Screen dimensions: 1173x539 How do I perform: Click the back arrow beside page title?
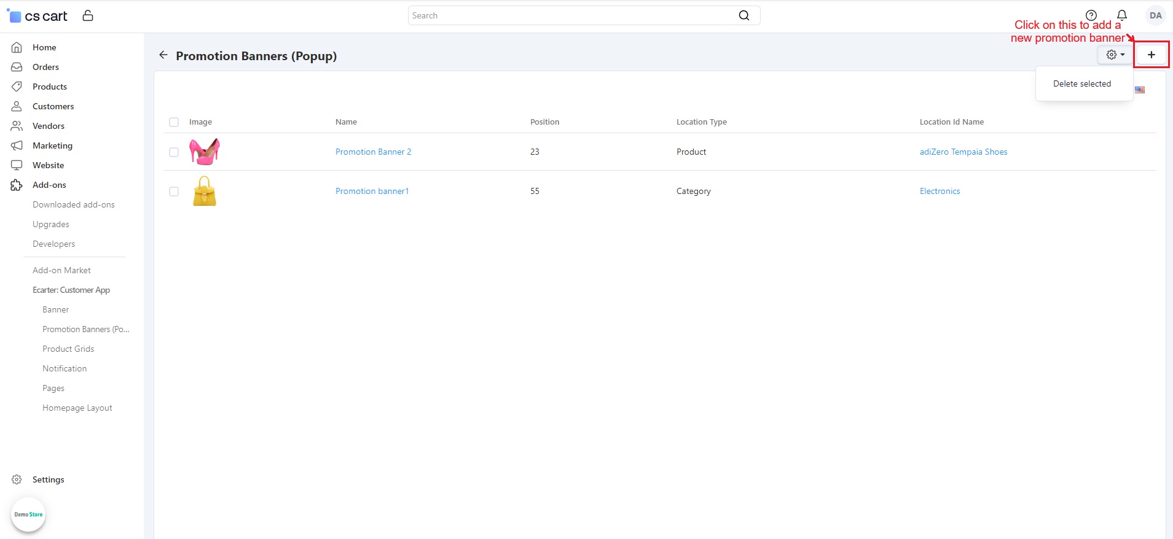click(x=163, y=55)
